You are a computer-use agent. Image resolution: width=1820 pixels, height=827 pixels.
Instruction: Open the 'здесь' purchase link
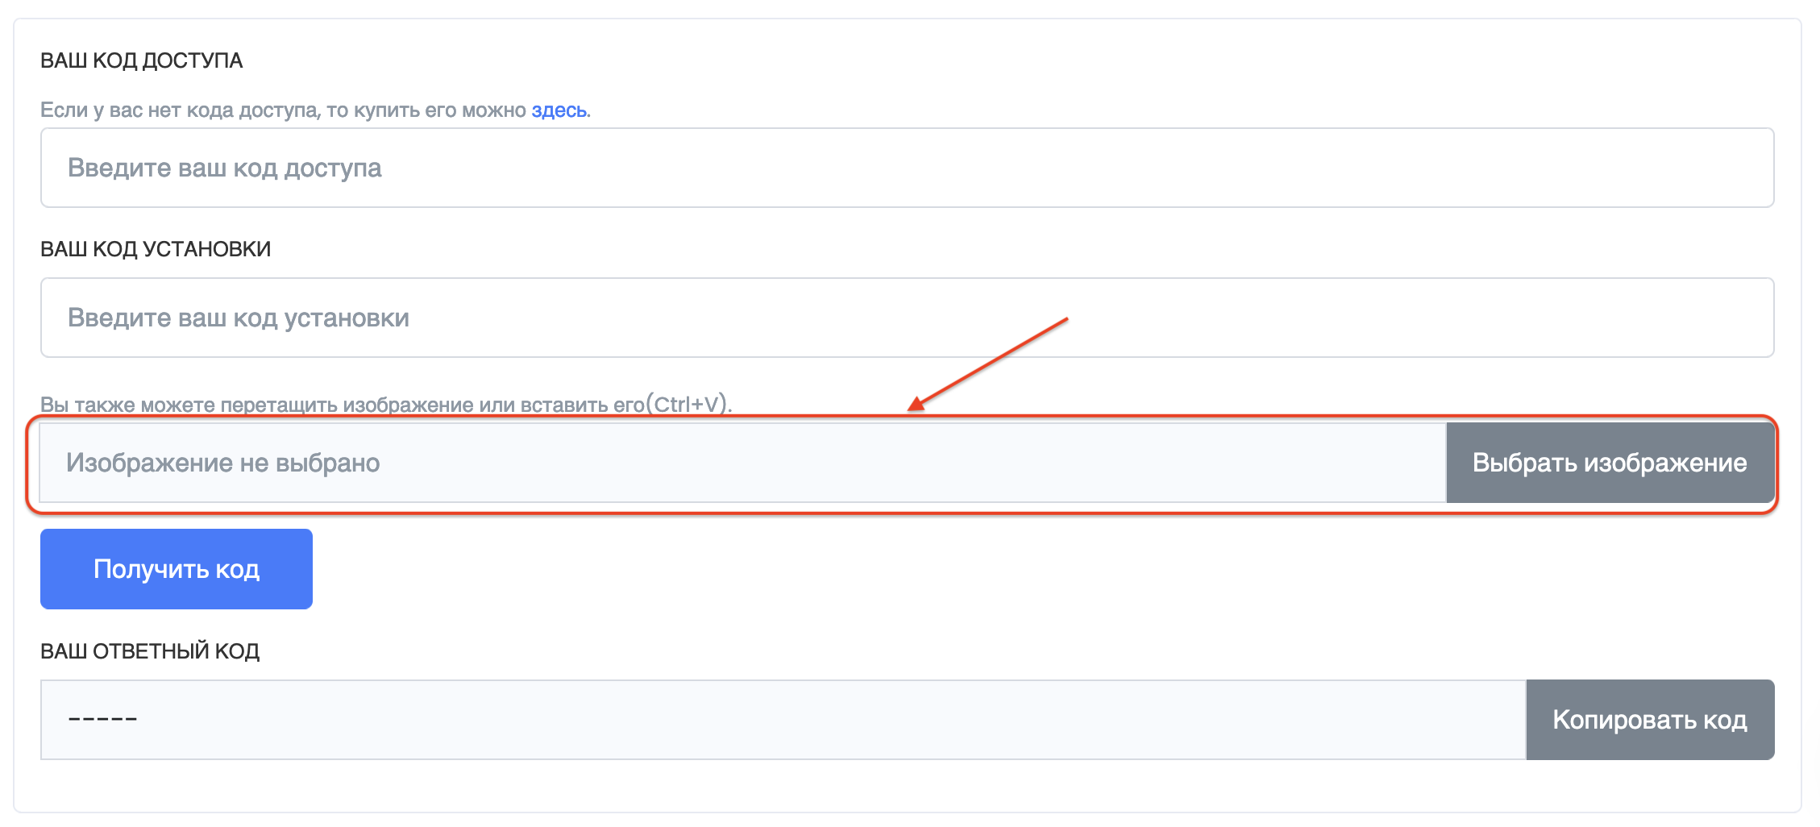tap(559, 110)
